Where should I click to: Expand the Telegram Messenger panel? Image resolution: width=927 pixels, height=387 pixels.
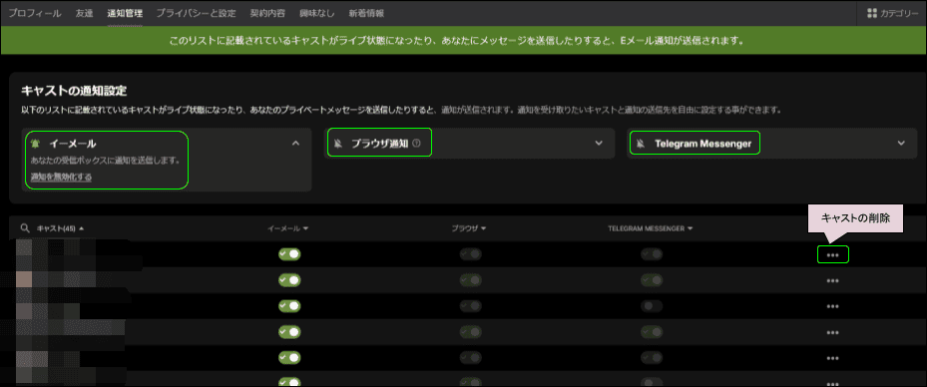pyautogui.click(x=902, y=143)
